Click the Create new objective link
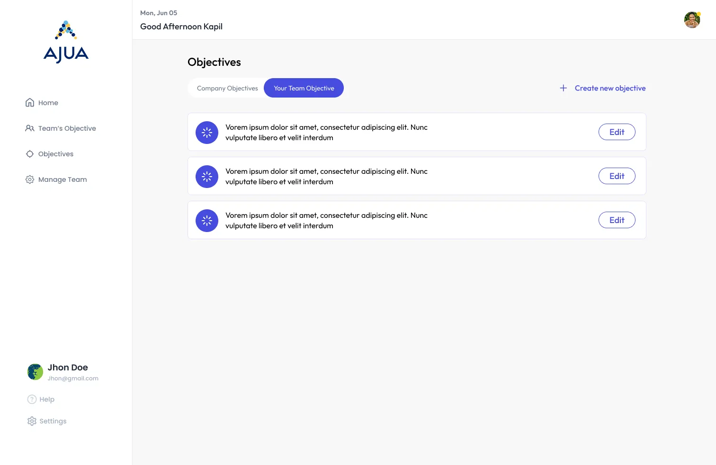This screenshot has width=716, height=465. pyautogui.click(x=610, y=88)
